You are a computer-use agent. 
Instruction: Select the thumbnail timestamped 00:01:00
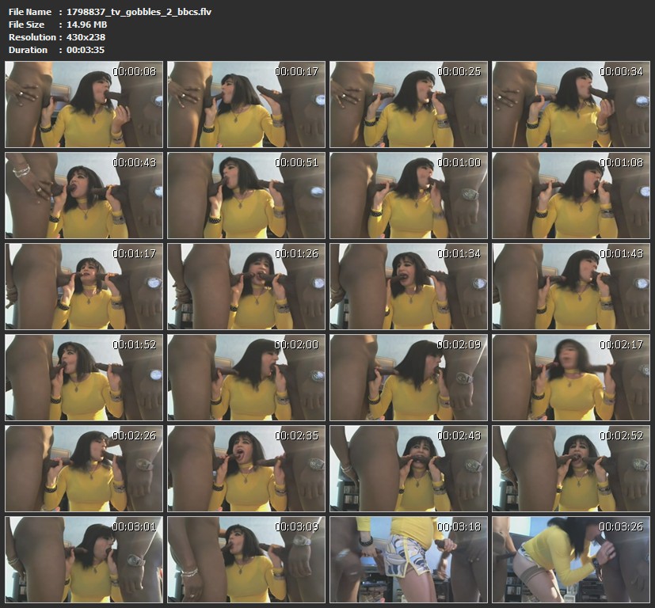pyautogui.click(x=409, y=196)
